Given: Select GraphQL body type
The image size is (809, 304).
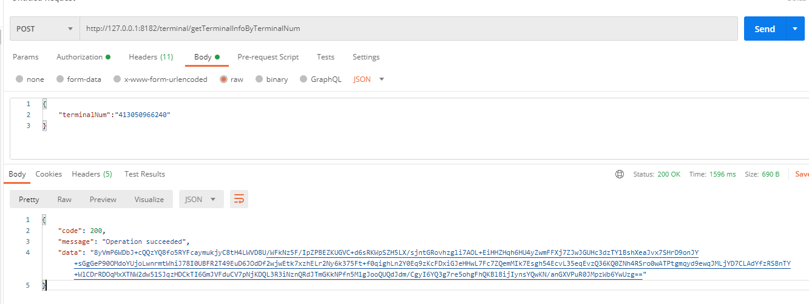Looking at the screenshot, I should pos(304,79).
